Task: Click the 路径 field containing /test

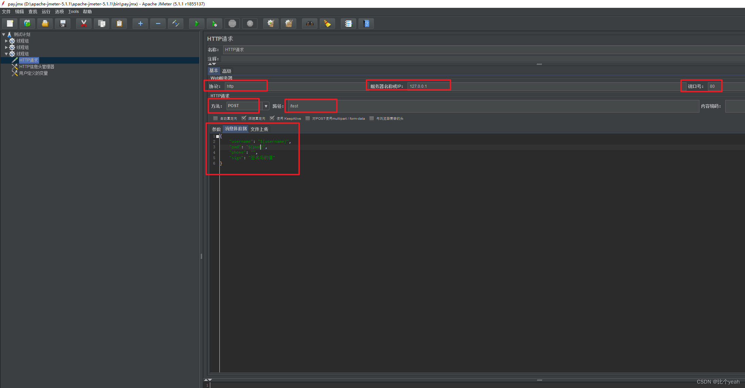Action: pyautogui.click(x=494, y=106)
